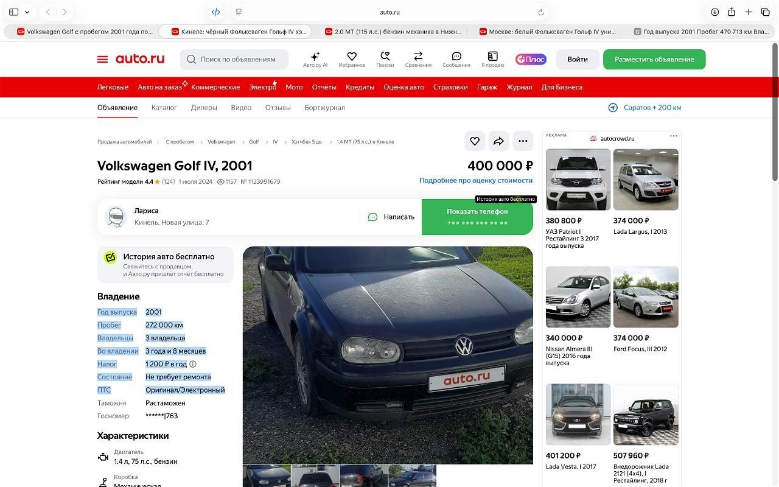779x487 pixels.
Task: Open Коммерческие in red menu
Action: (x=215, y=87)
